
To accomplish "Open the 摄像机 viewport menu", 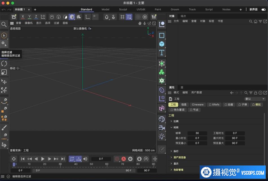I will [28, 23].
